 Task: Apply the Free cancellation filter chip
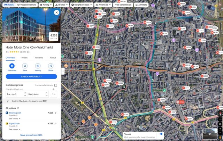coord(123,5)
